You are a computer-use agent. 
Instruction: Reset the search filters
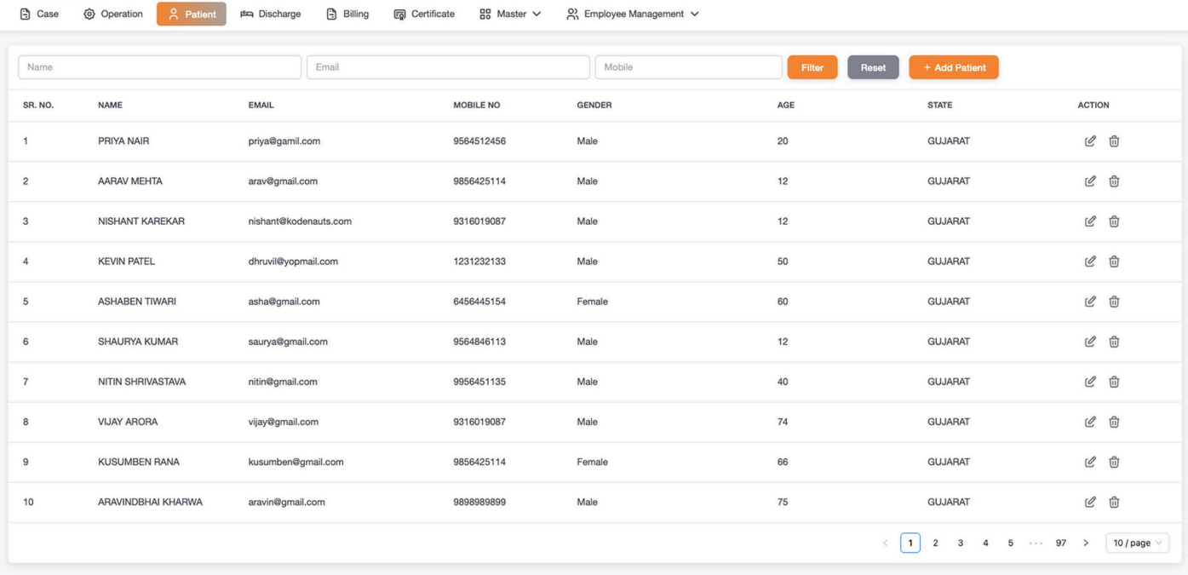[x=873, y=67]
